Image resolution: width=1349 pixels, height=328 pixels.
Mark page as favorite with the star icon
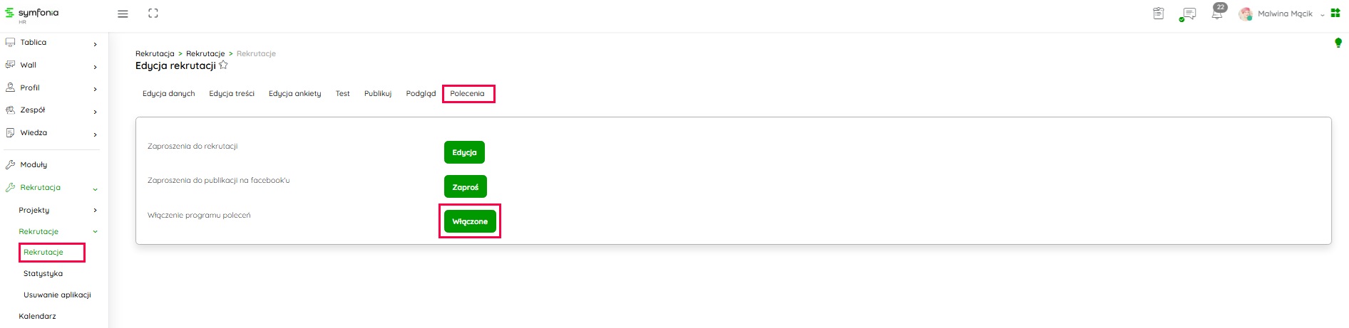click(x=223, y=65)
